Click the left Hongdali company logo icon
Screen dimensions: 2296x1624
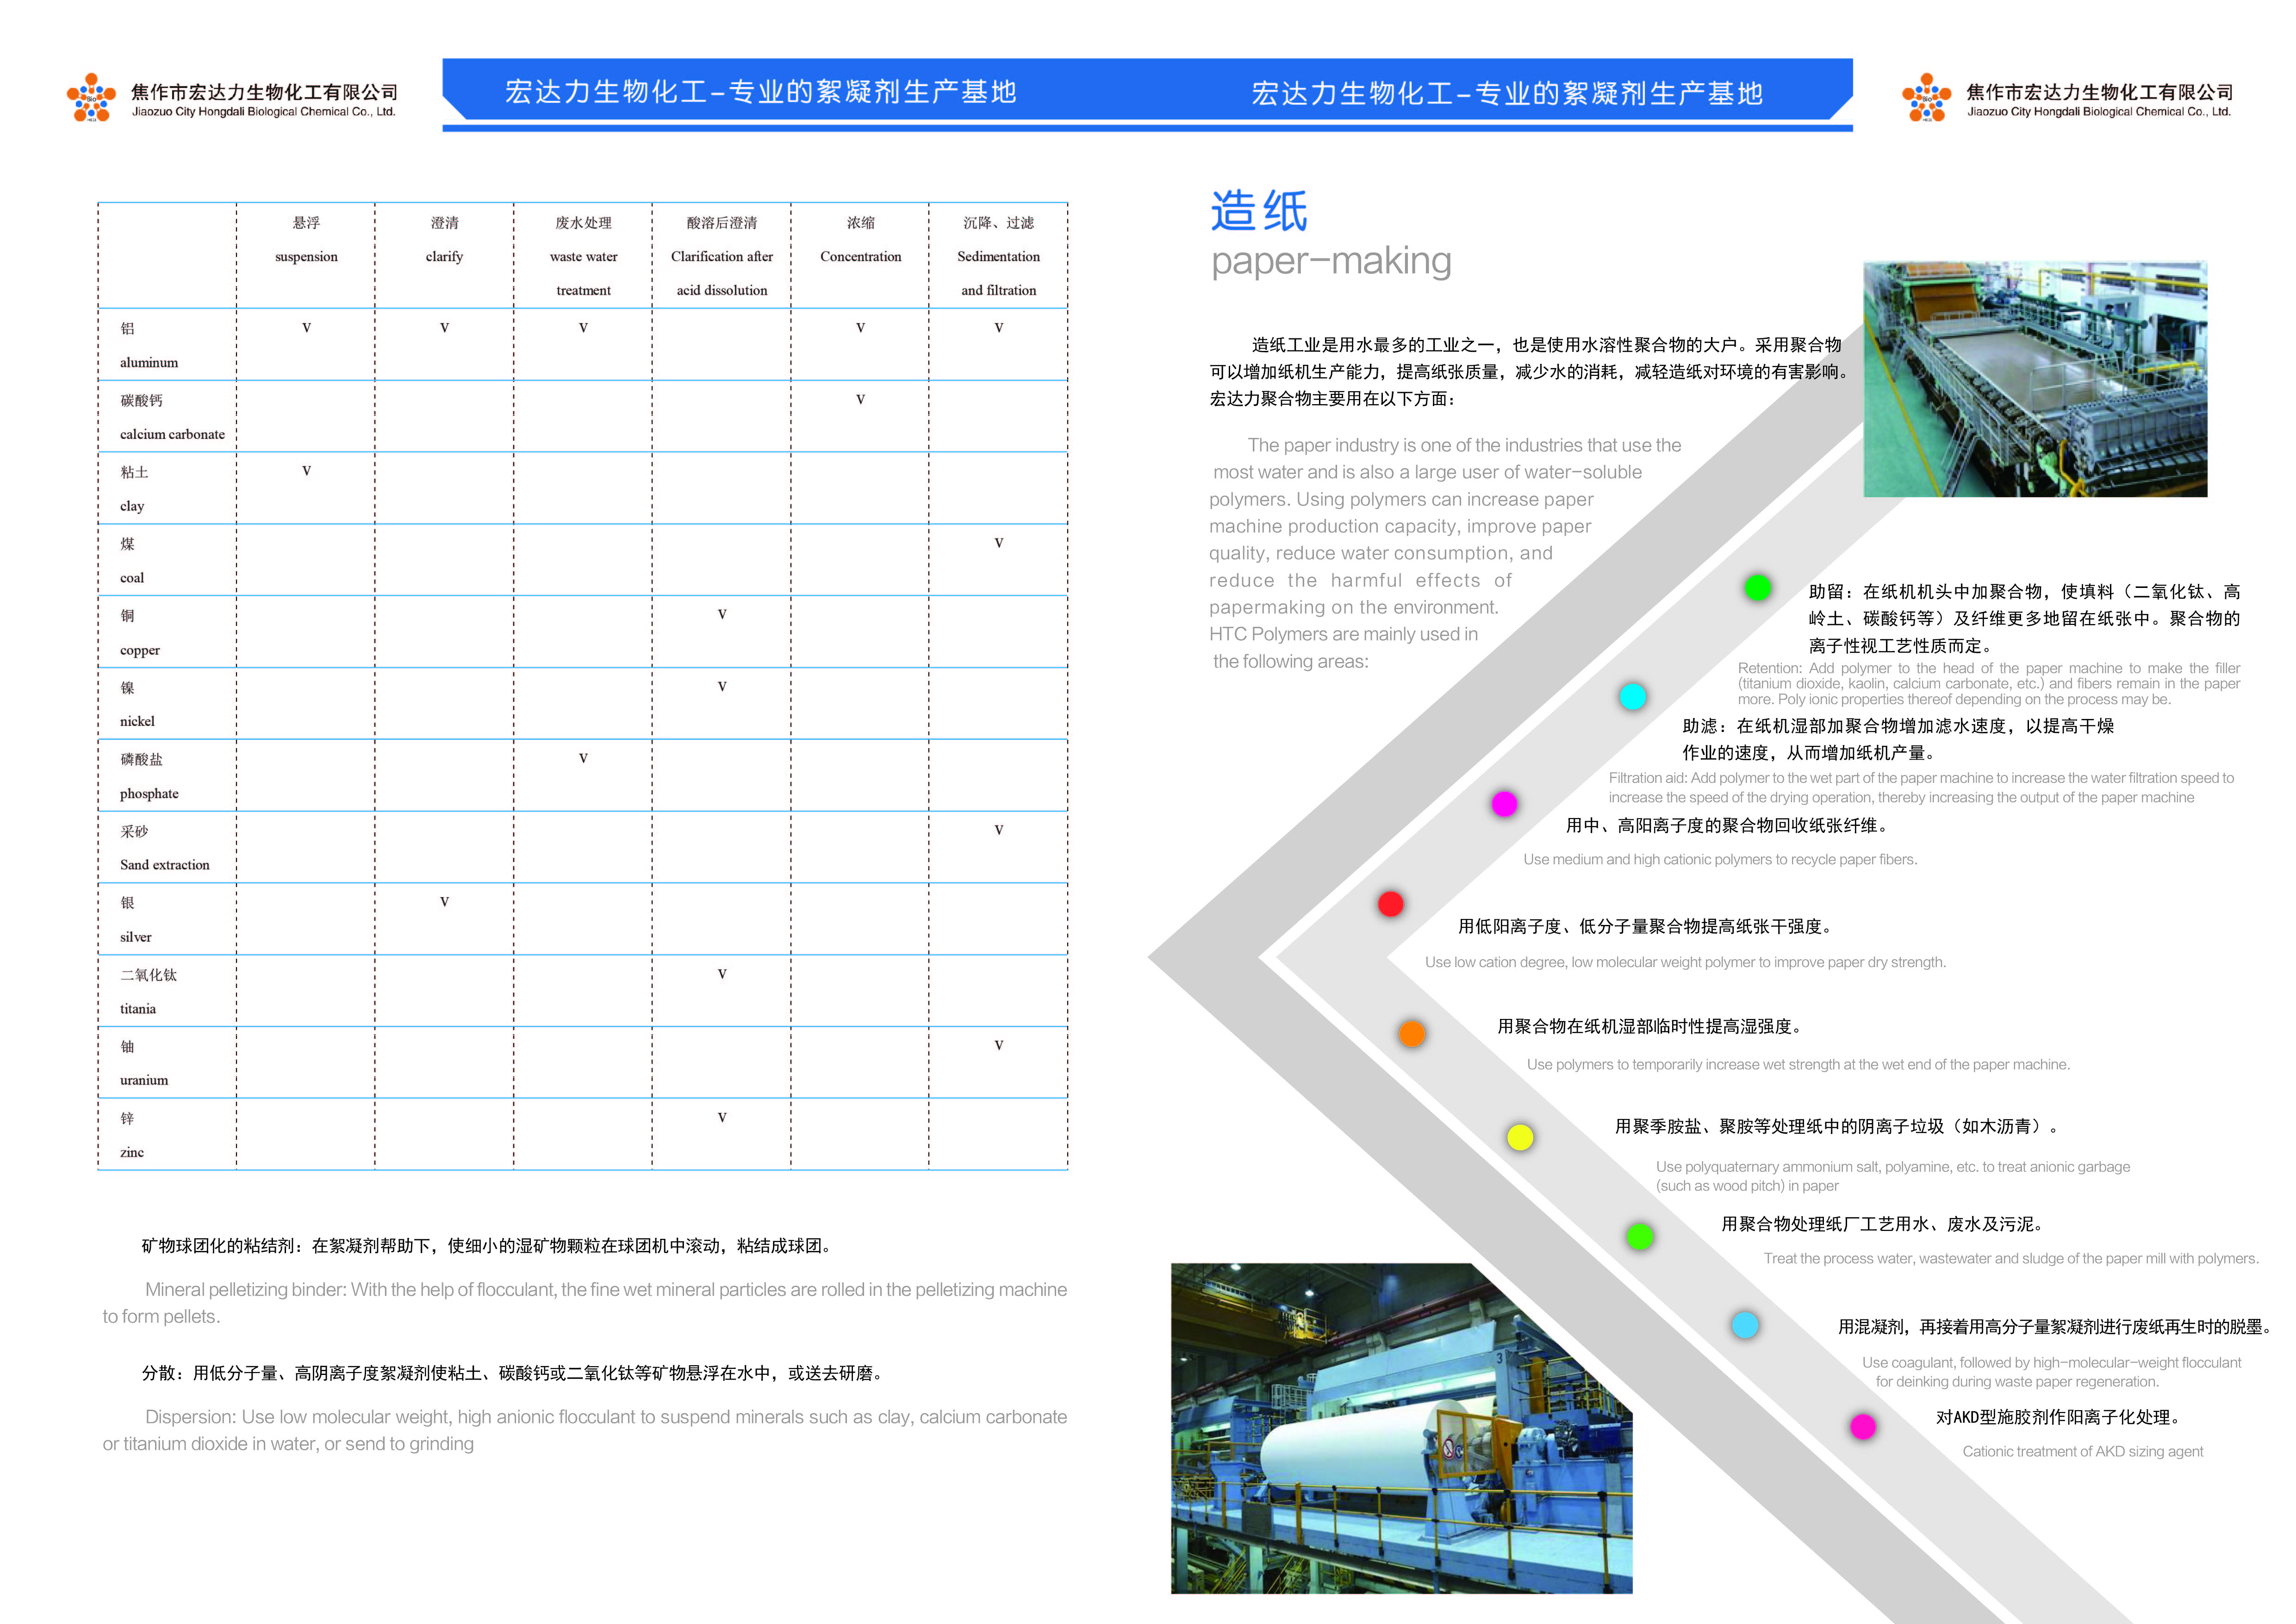click(x=91, y=98)
